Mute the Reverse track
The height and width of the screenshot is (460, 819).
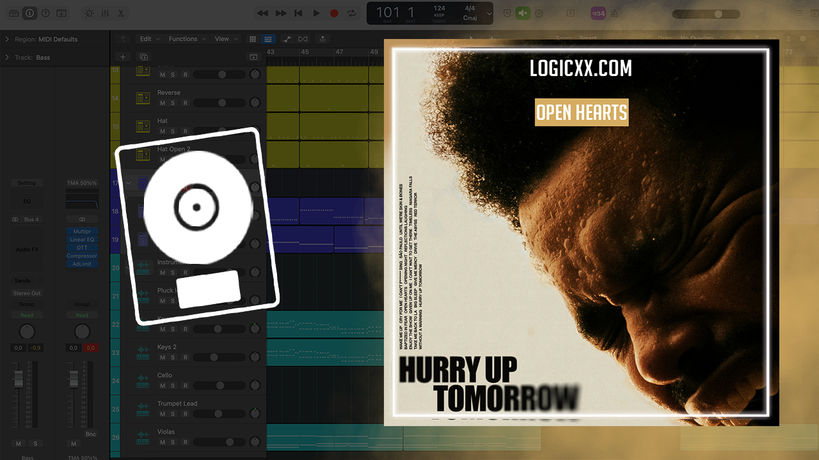point(162,103)
